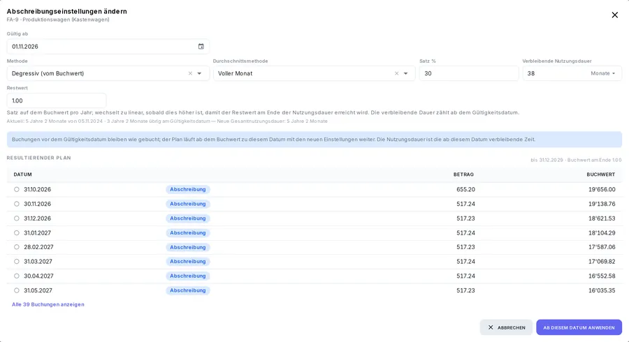This screenshot has height=342, width=629.
Task: Open the Alle 39 Buchungen anzeigen link
Action: click(48, 304)
